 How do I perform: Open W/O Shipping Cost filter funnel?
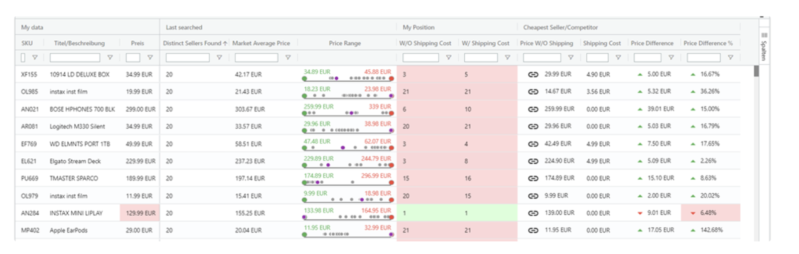pyautogui.click(x=449, y=58)
